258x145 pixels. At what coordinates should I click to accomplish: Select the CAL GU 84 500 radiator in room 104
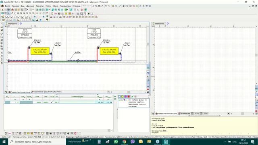(x=40, y=51)
